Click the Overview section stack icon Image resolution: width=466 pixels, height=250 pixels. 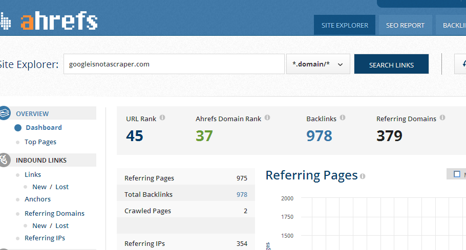[x=5, y=113]
